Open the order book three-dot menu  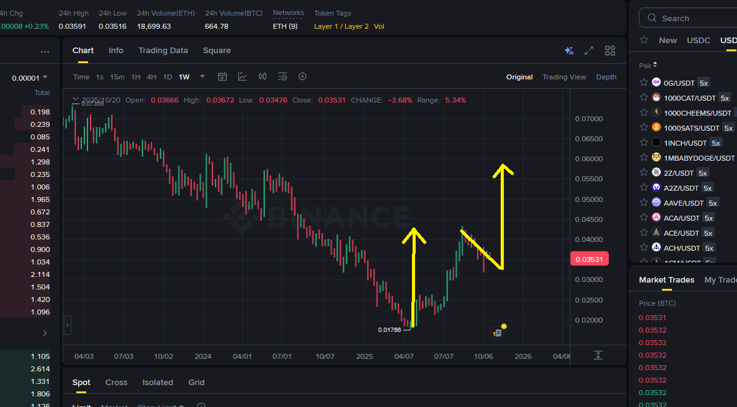[x=45, y=52]
